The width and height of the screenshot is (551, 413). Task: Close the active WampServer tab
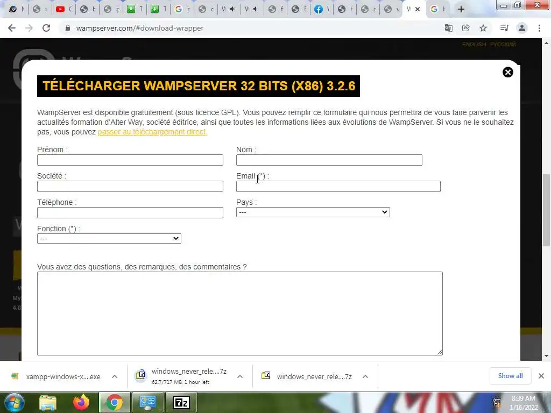click(x=418, y=10)
